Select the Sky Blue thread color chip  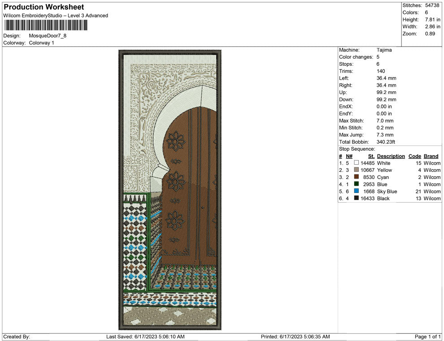357,191
